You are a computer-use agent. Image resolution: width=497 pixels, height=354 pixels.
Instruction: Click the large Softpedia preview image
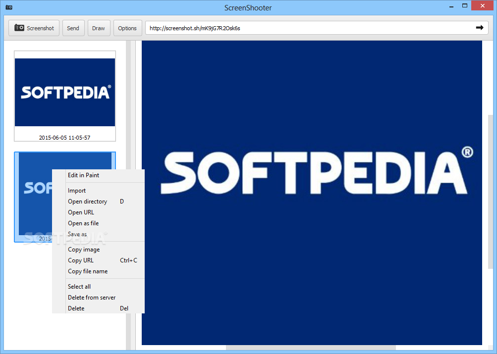pos(312,193)
